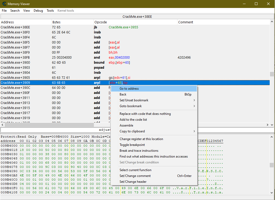275x200 pixels.
Task: Open the Search menu
Action: point(15,11)
